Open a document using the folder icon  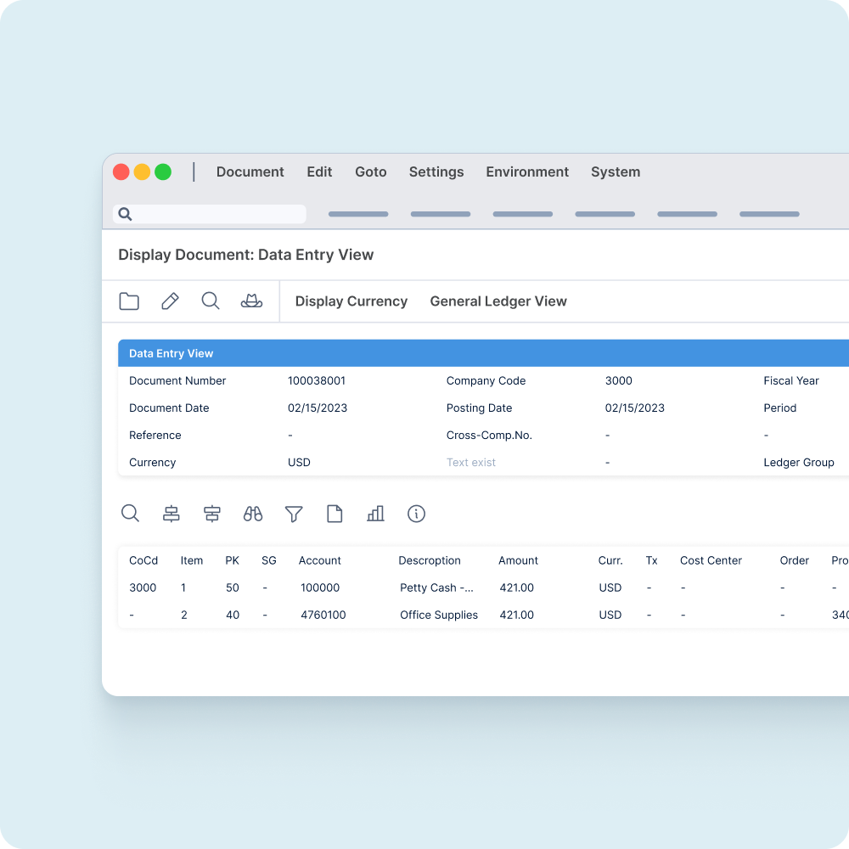[x=129, y=301]
